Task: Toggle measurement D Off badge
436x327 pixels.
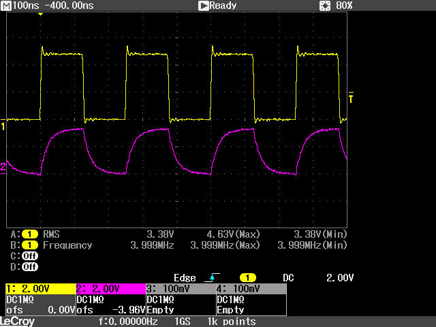Action: 30,267
